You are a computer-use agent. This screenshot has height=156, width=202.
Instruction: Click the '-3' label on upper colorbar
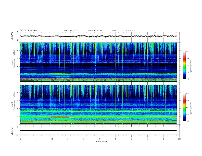[188, 51]
